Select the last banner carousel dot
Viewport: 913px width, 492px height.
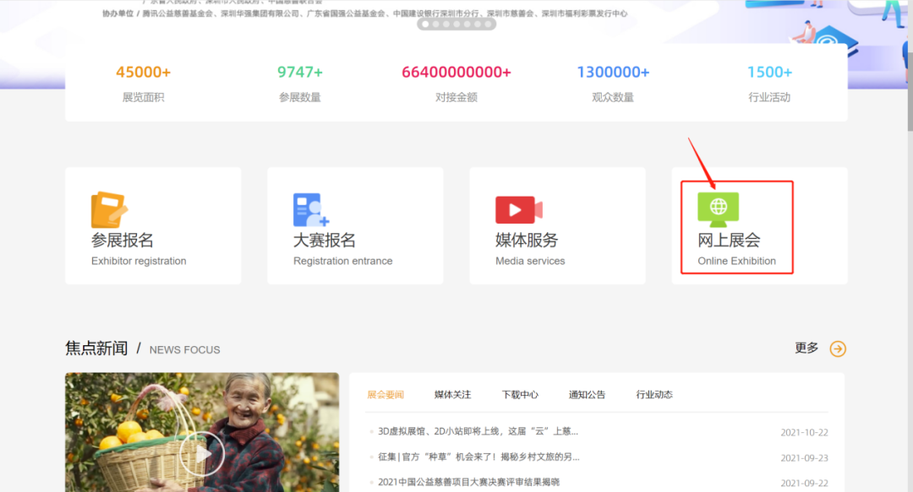click(488, 24)
